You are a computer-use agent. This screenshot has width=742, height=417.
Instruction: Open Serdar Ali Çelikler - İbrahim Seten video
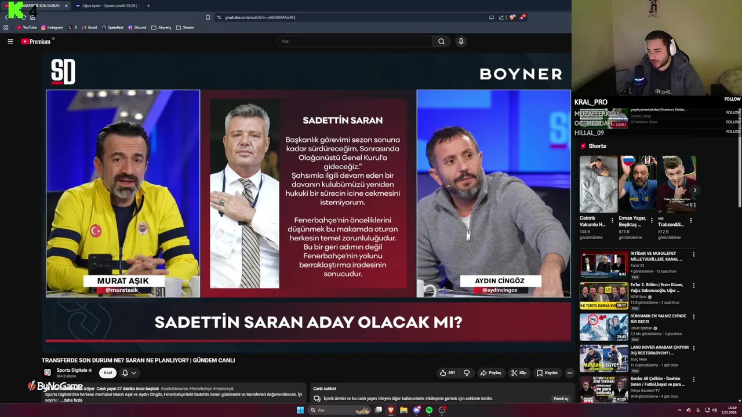pyautogui.click(x=603, y=389)
